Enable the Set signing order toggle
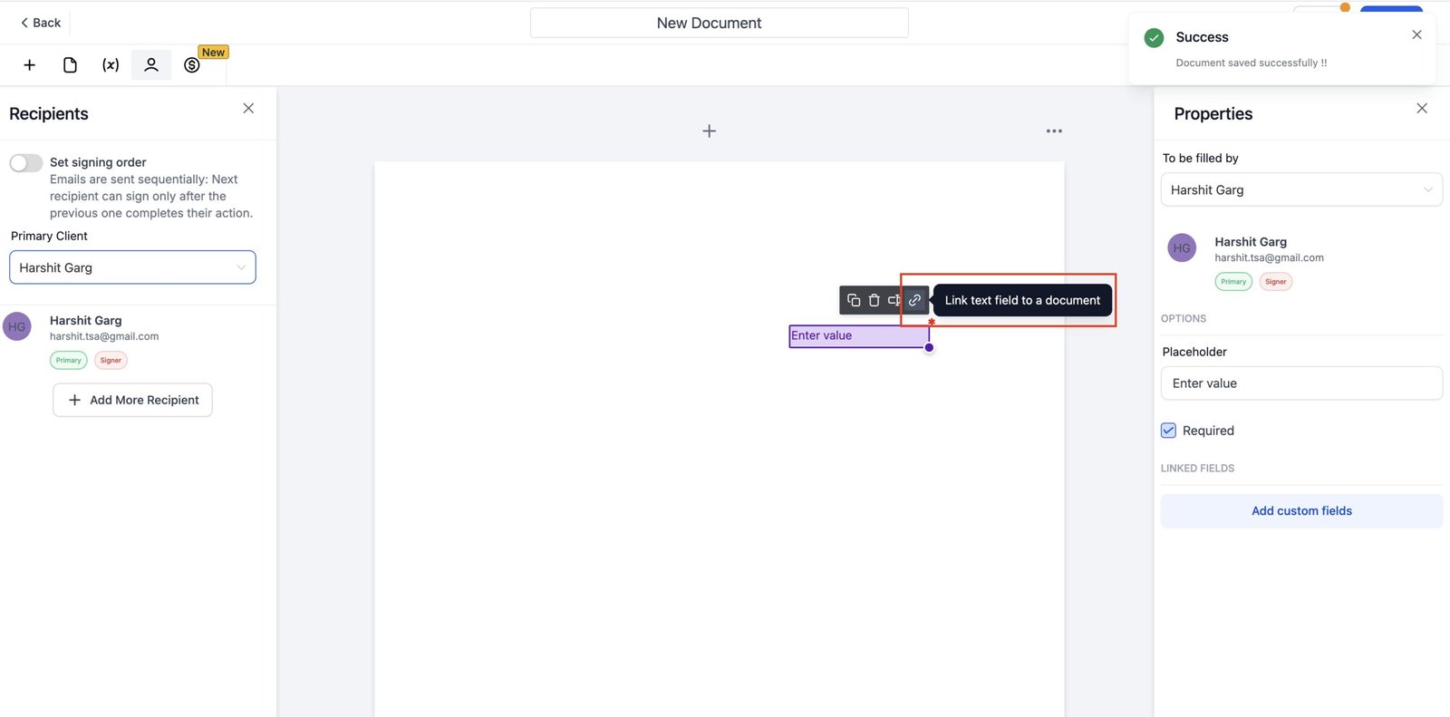 [26, 163]
